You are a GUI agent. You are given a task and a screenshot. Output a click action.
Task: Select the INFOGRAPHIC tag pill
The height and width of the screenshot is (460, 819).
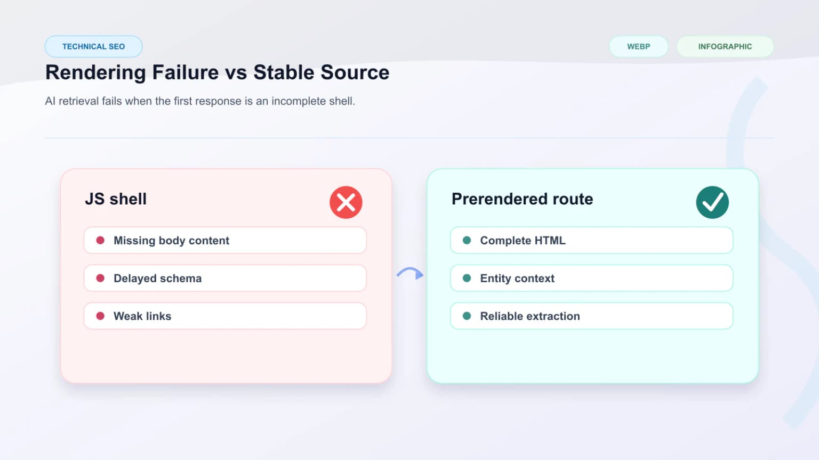point(725,46)
